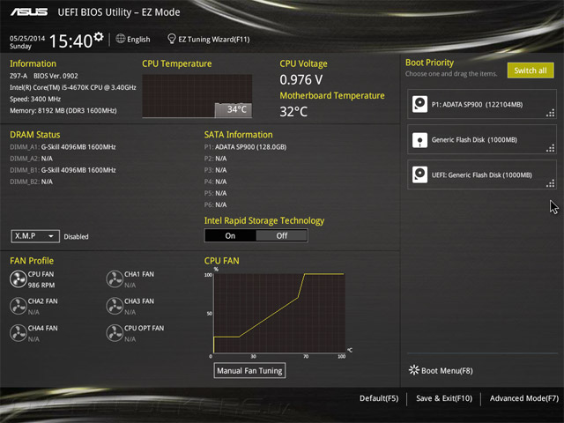The image size is (564, 423).
Task: Select the CHA3 FAN fan icon
Action: pos(115,306)
